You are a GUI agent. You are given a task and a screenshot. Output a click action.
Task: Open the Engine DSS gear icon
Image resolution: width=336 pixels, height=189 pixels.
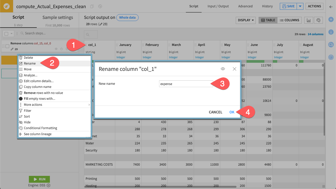point(49,185)
